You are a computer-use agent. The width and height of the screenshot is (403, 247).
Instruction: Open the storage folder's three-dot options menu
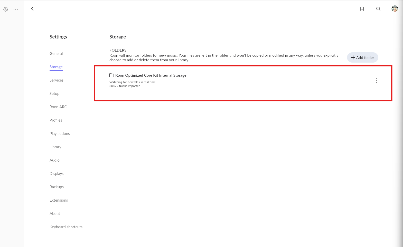[376, 80]
